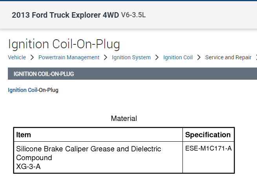Select the Ignition Coil breadcrumb link

tap(178, 57)
